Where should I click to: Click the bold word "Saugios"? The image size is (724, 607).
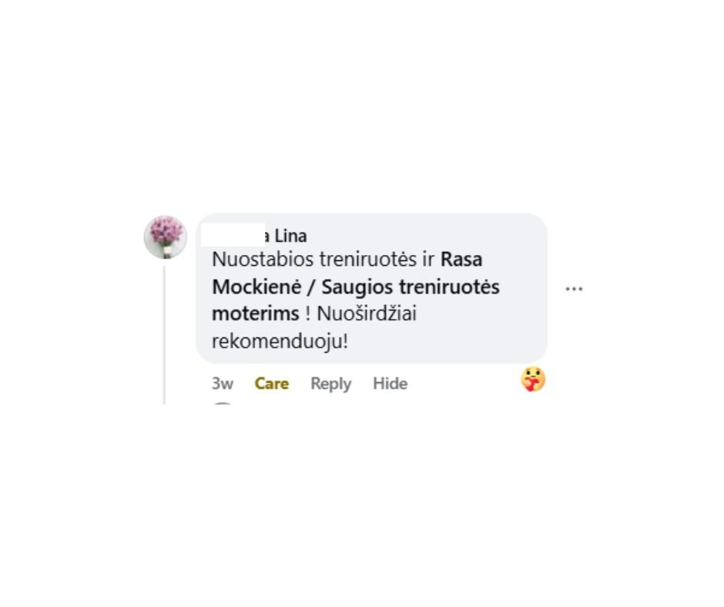click(x=357, y=287)
